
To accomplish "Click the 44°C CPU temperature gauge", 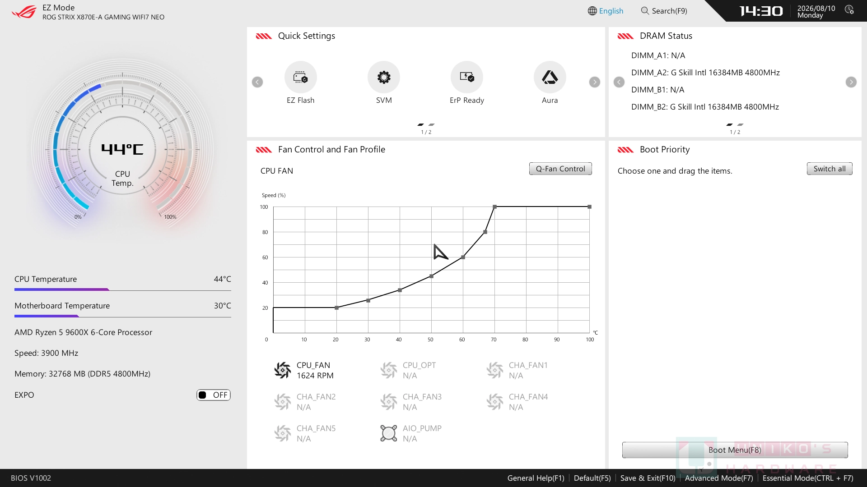I will coord(122,149).
